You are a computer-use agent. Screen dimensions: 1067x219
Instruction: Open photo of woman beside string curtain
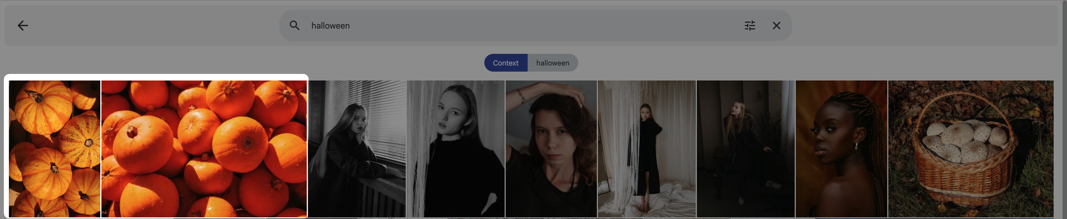tap(456, 148)
